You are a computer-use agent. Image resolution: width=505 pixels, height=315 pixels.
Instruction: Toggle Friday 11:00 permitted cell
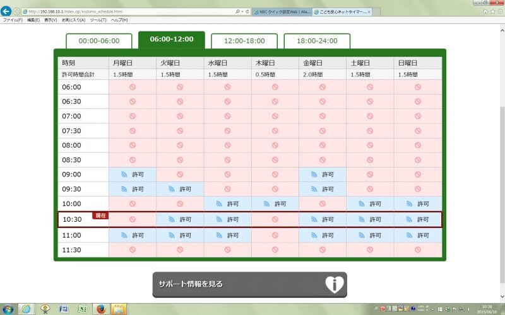click(x=323, y=235)
